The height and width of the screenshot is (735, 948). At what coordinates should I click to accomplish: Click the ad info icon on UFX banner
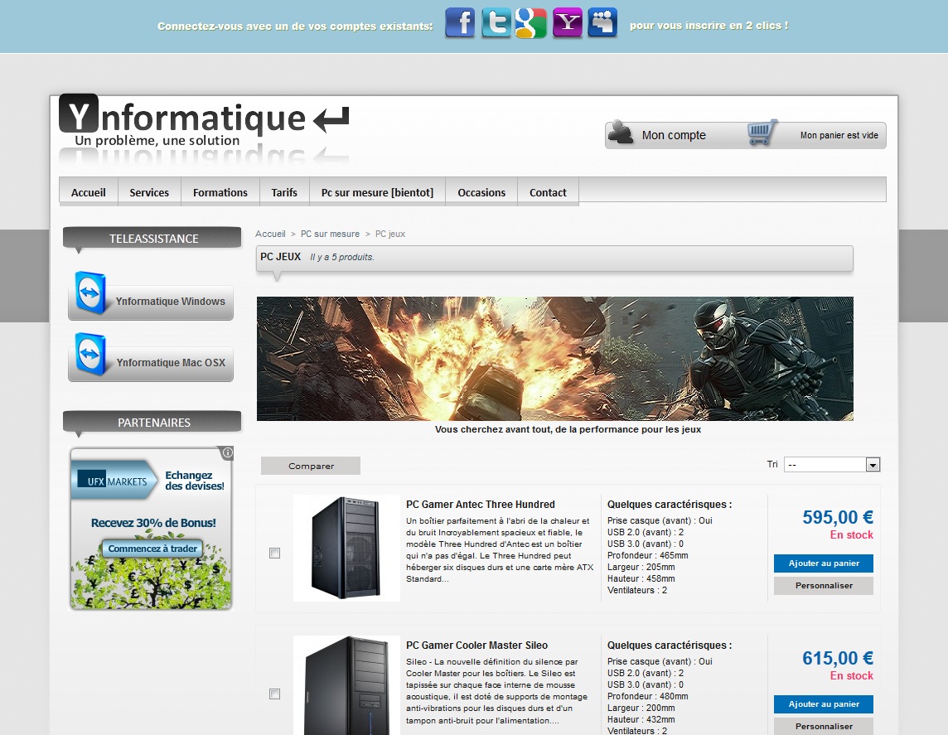(227, 452)
